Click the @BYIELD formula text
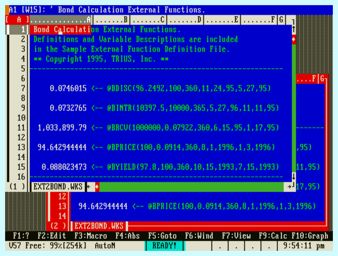338x256 pixels. 193,167
